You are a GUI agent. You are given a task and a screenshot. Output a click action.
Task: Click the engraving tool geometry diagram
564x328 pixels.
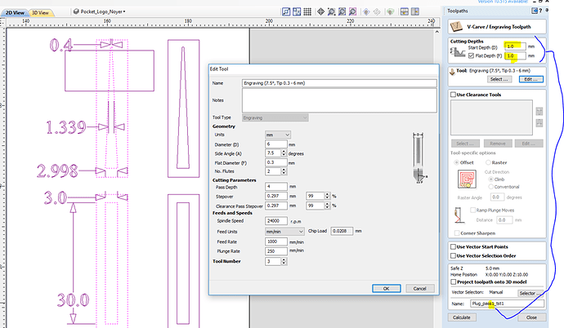(419, 158)
